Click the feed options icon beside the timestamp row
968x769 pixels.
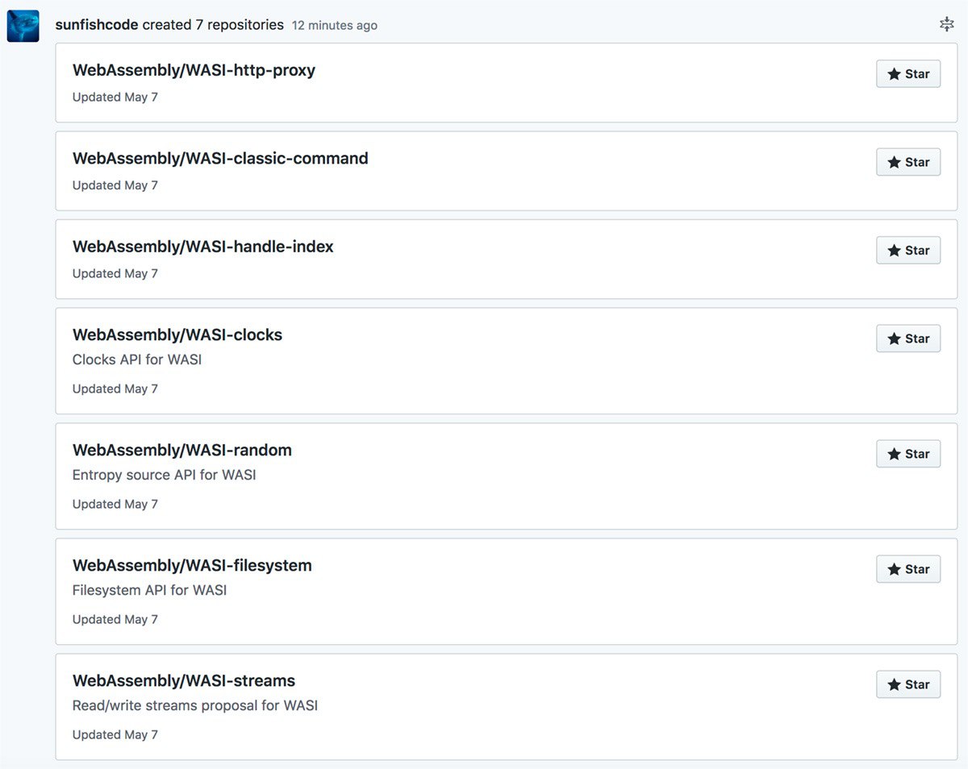coord(947,25)
